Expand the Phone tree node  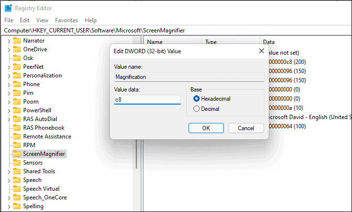(x=9, y=85)
